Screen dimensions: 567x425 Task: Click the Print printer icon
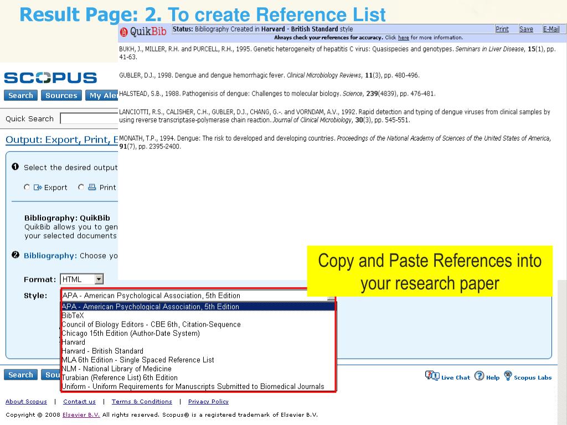point(92,187)
